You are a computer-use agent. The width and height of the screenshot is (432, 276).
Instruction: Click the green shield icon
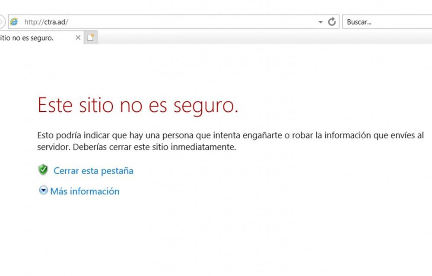(43, 170)
